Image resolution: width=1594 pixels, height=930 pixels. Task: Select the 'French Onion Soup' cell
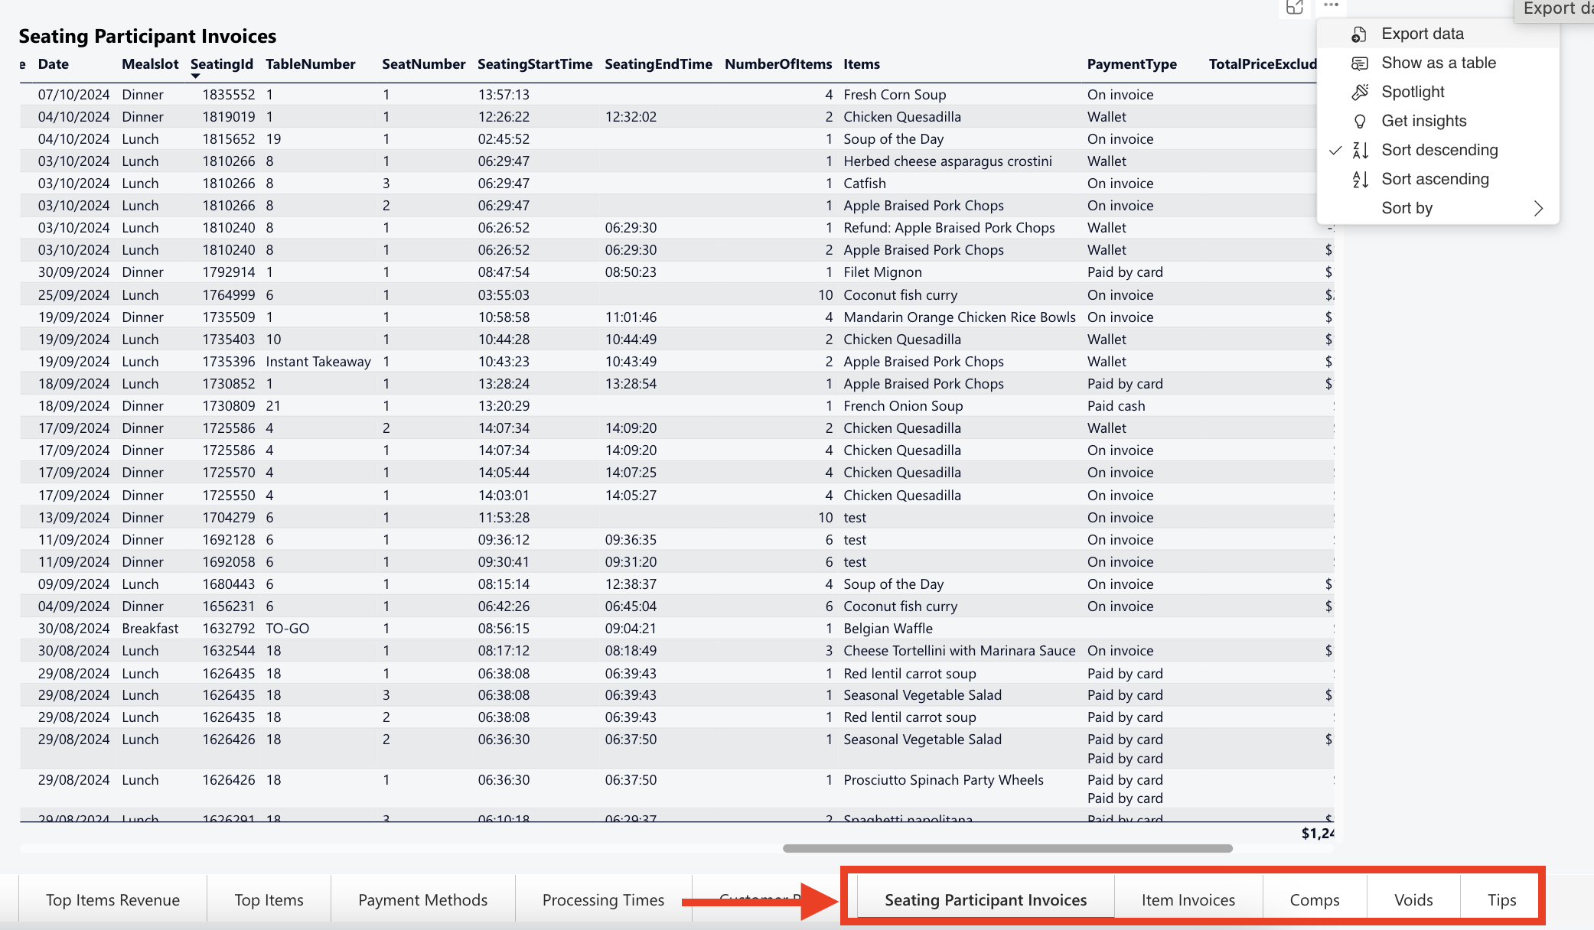pyautogui.click(x=903, y=406)
